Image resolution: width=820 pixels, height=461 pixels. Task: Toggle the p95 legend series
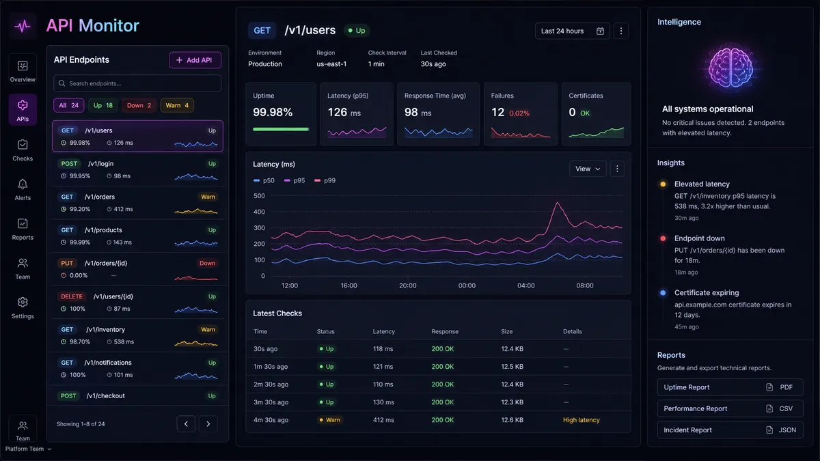click(x=294, y=180)
